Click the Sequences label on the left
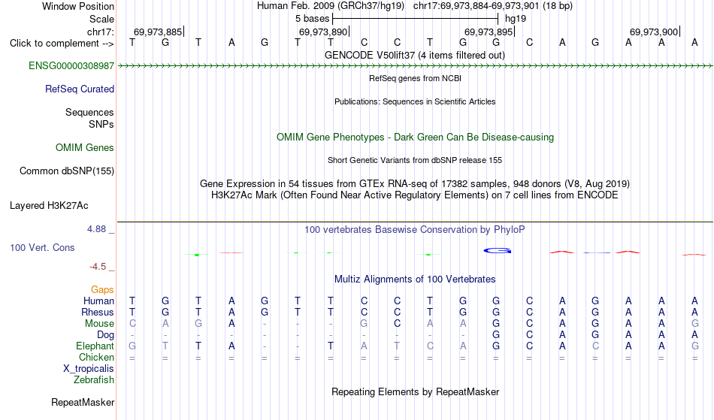Image resolution: width=714 pixels, height=420 pixels. point(89,113)
